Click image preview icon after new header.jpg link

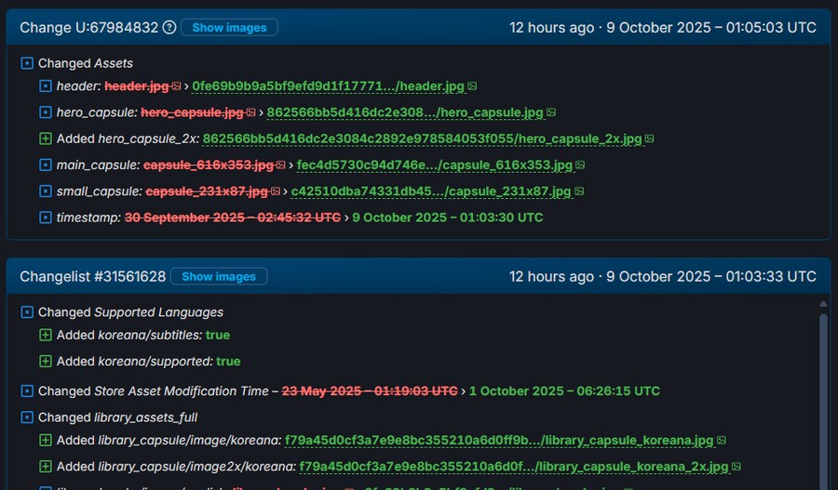[x=472, y=86]
